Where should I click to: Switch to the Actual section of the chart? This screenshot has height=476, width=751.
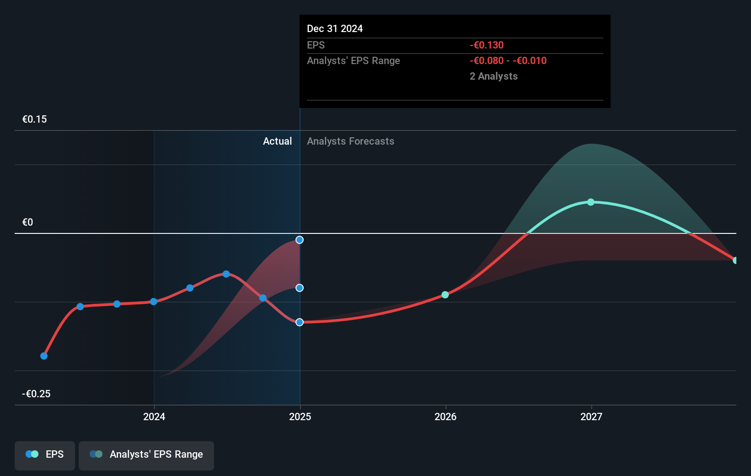(277, 141)
